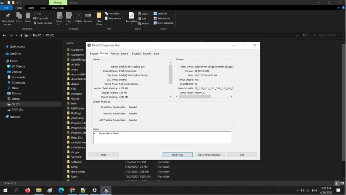The width and height of the screenshot is (346, 195).
Task: Switch to the Input tab
Action: (156, 54)
